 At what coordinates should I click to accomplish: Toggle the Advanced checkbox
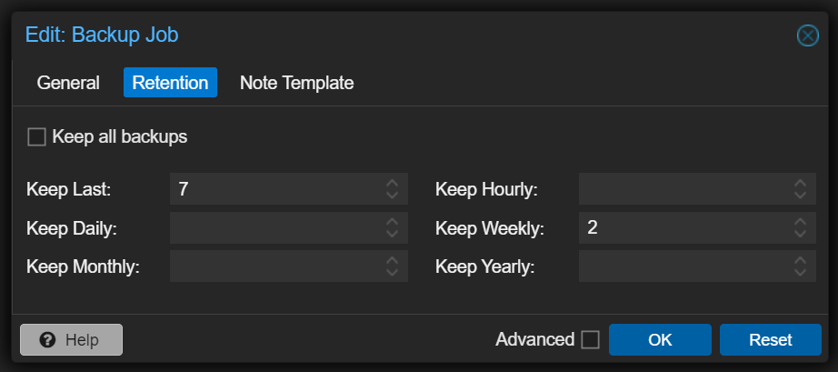point(590,339)
